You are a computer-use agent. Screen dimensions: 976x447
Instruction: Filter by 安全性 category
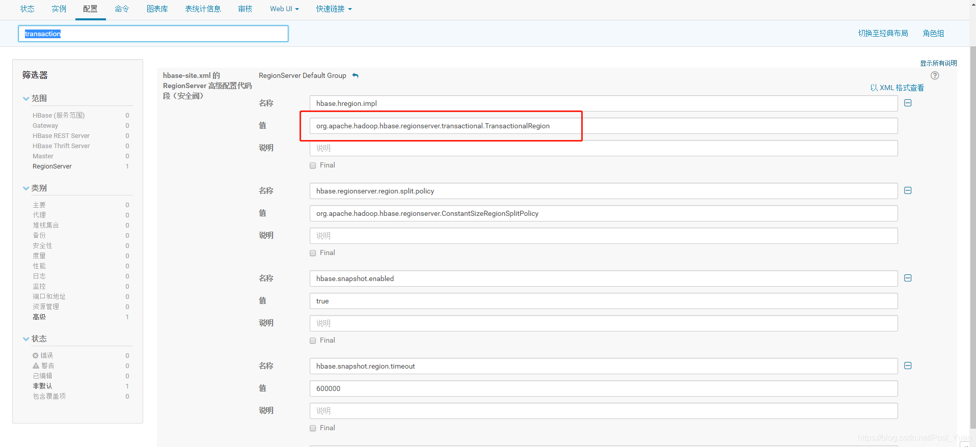(x=42, y=246)
